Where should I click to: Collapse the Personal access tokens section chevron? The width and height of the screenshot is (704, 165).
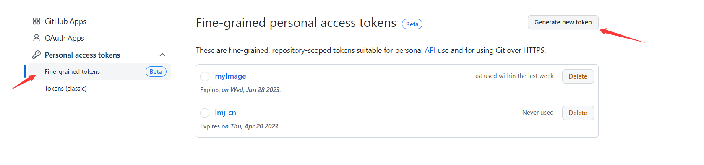[162, 55]
